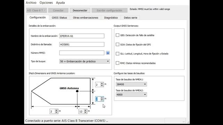Image resolution: width=223 pixels, height=125 pixels.
Task: Click the MMSI help icon
Action: click(108, 53)
